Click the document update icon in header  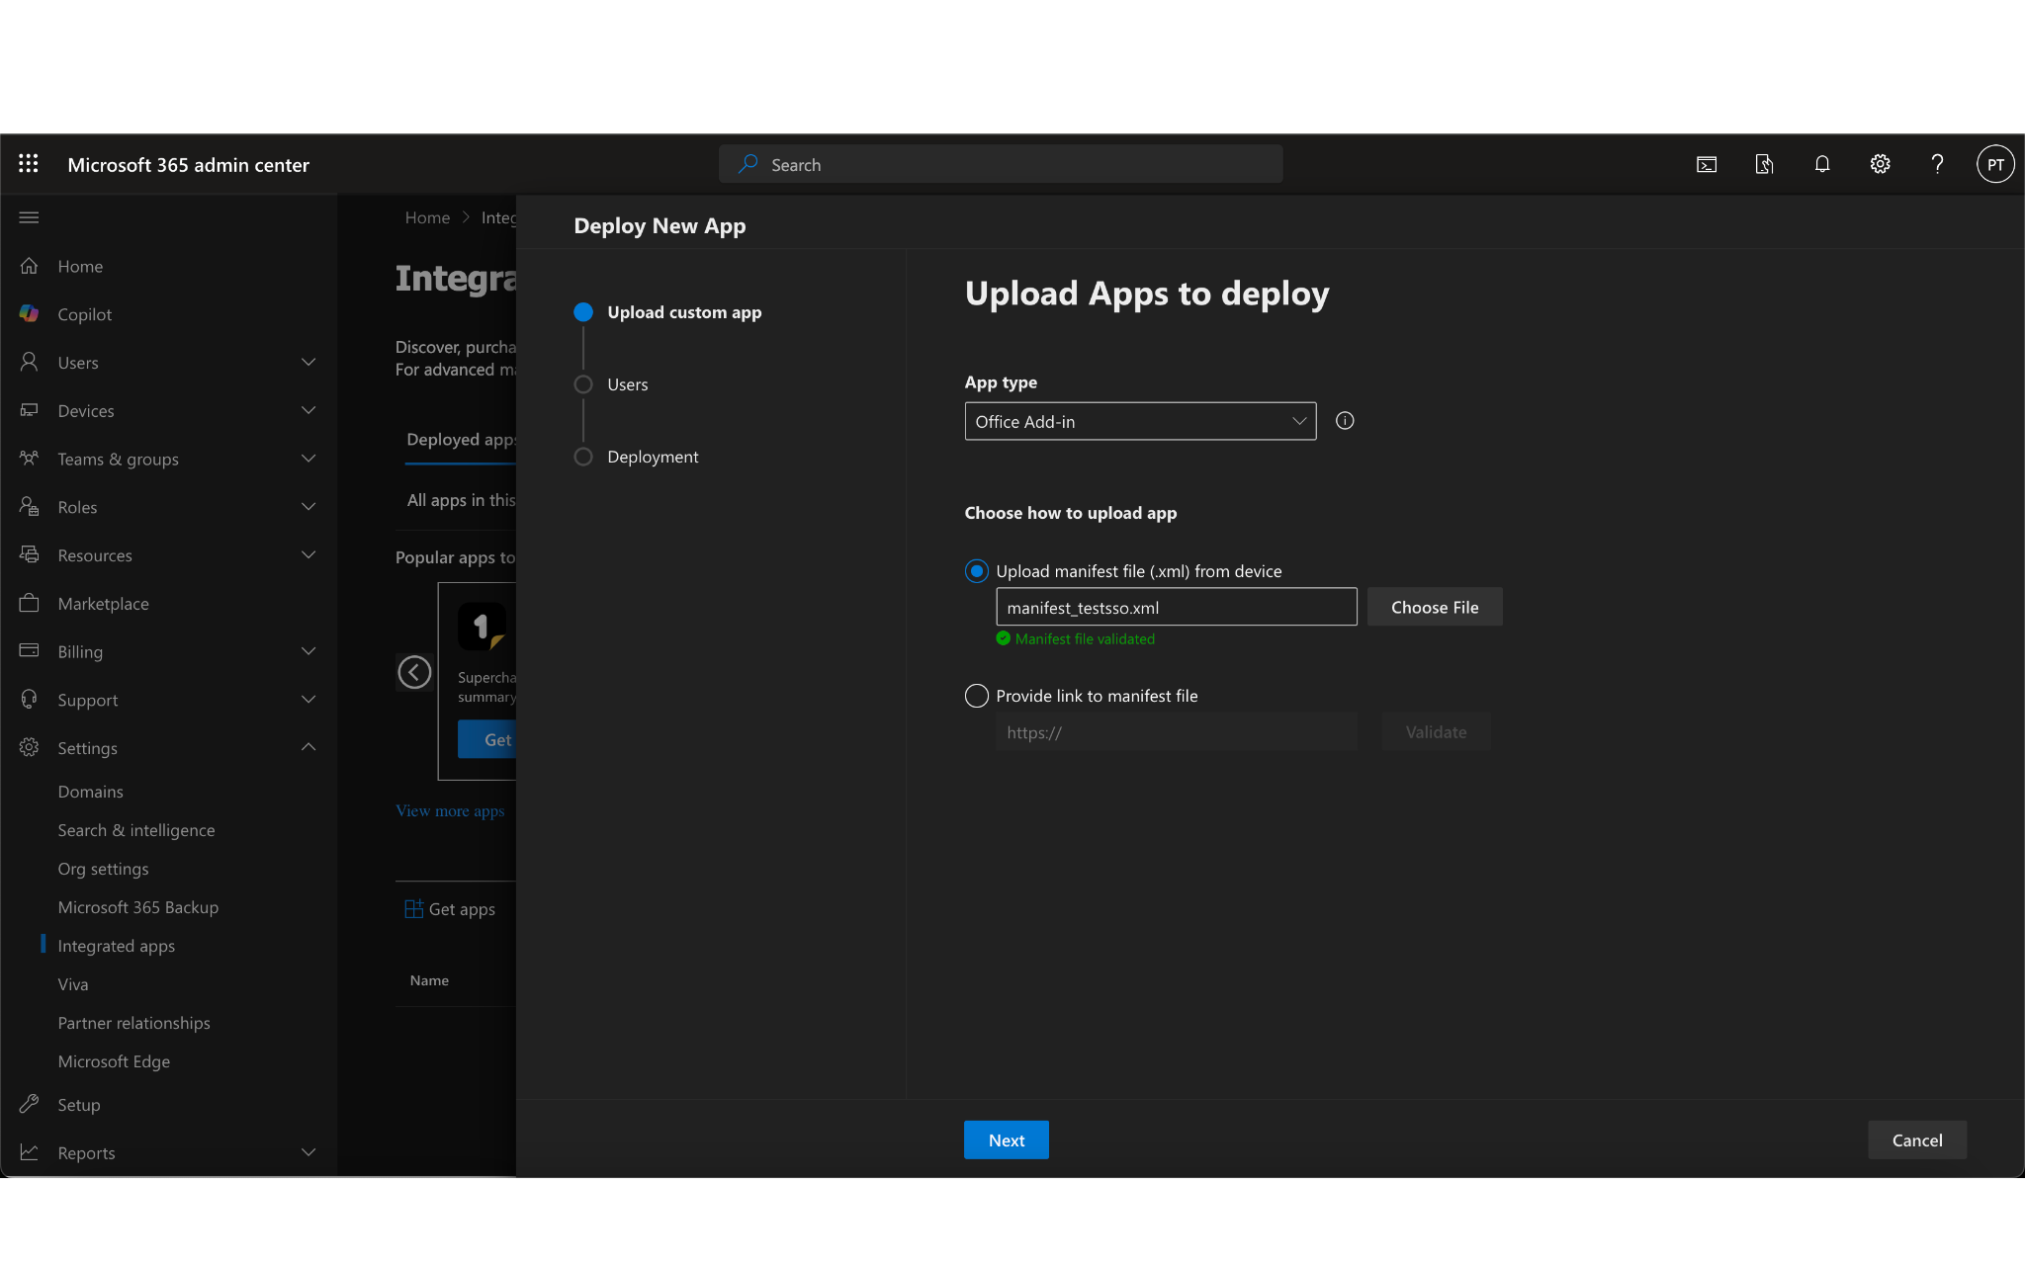pos(1764,164)
